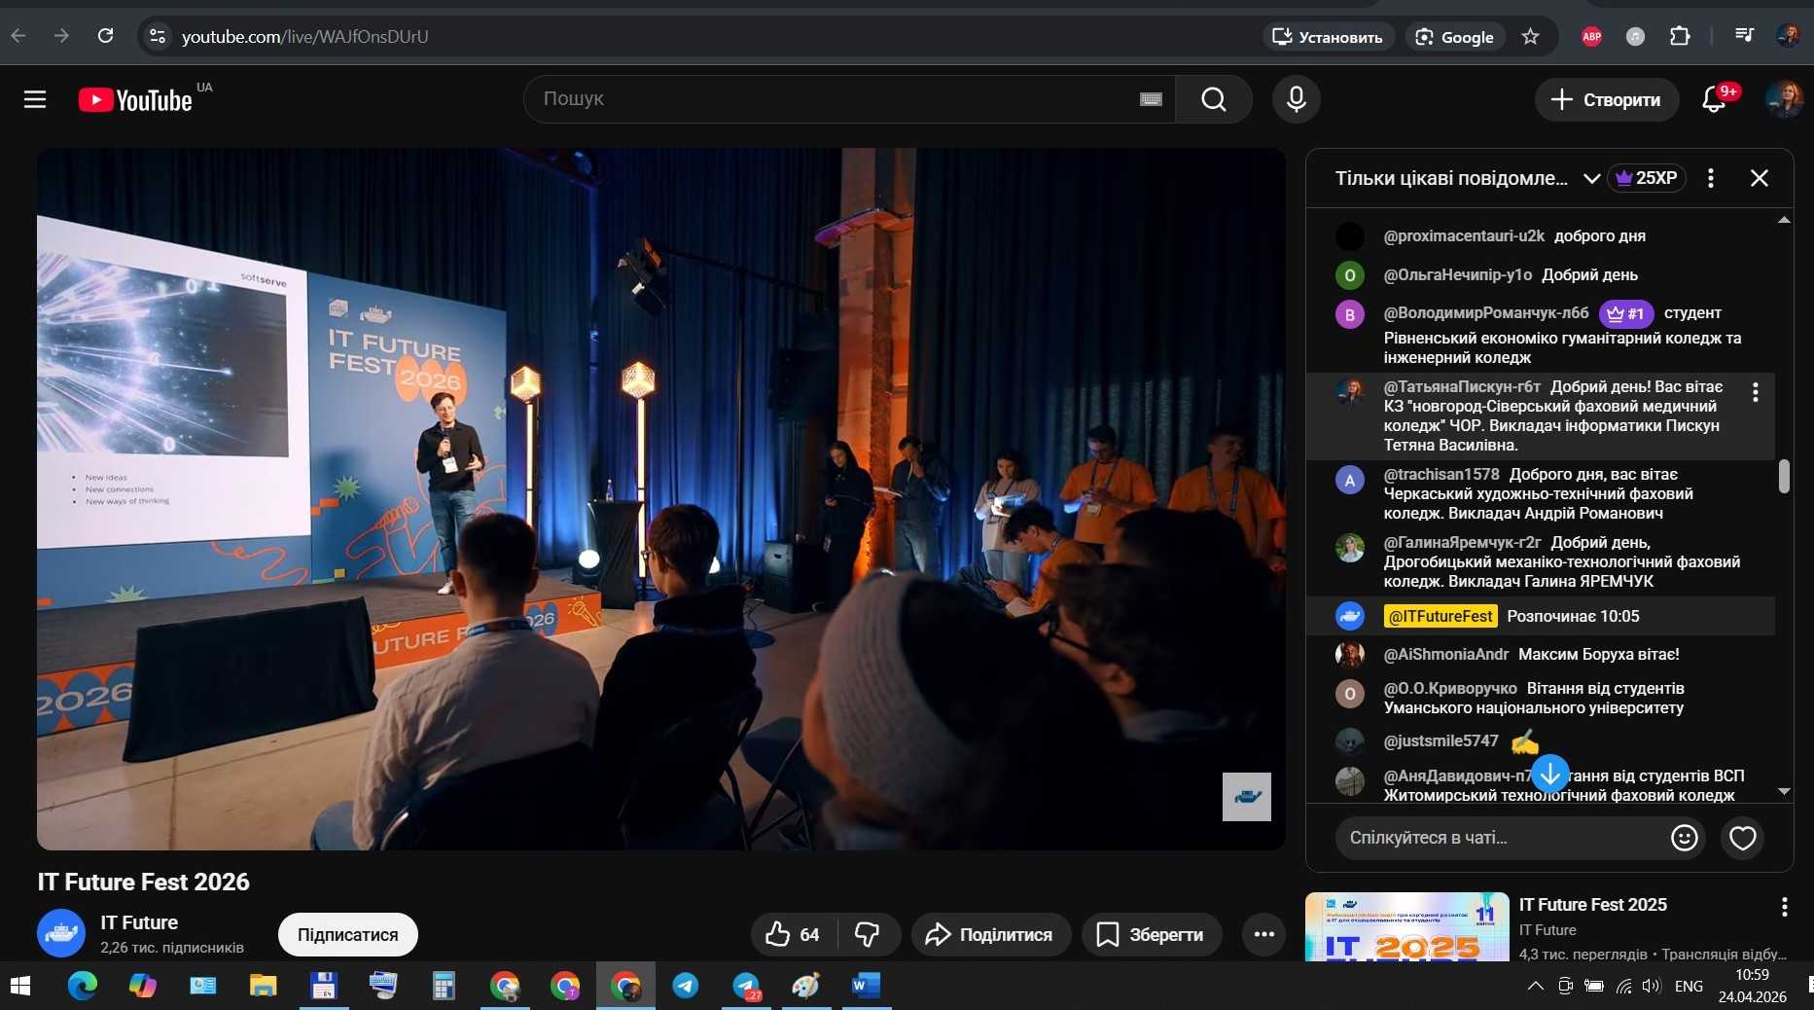The width and height of the screenshot is (1814, 1010).
Task: Click the Поділитися share button
Action: pos(990,935)
